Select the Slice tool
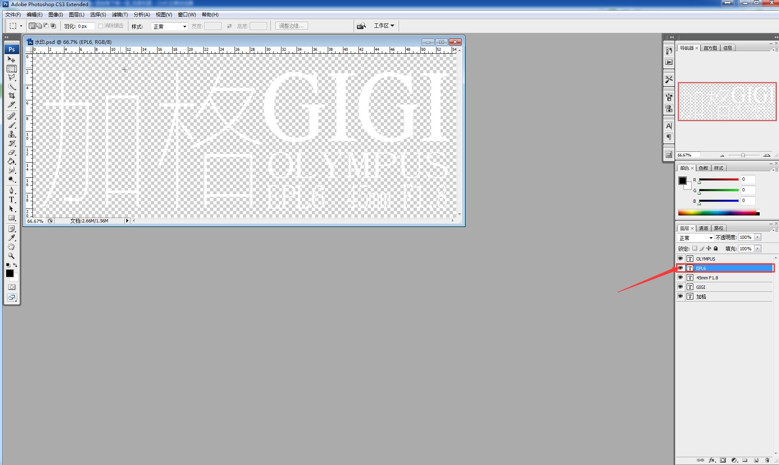The height and width of the screenshot is (465, 779). [x=11, y=104]
